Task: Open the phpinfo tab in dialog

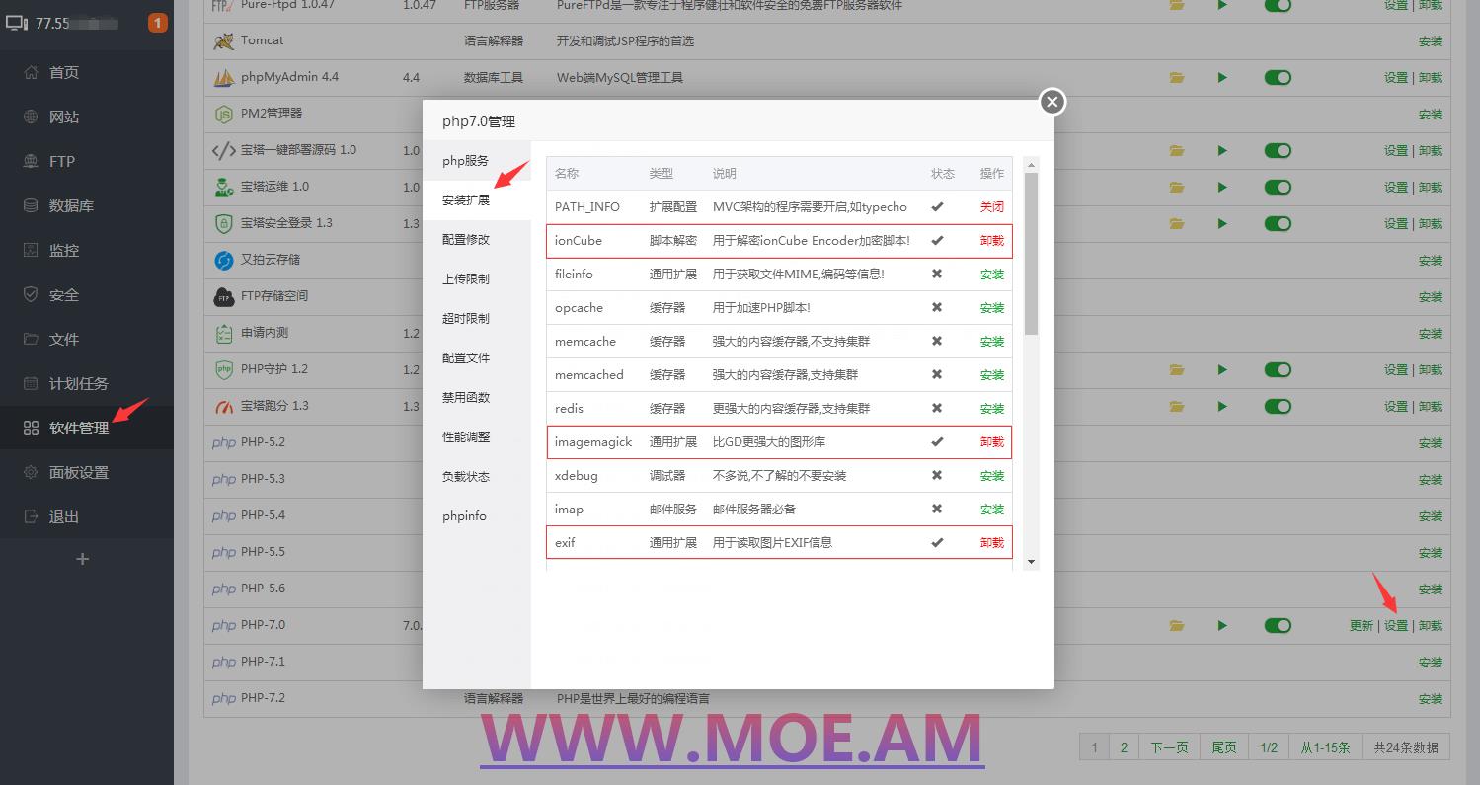Action: (477, 516)
